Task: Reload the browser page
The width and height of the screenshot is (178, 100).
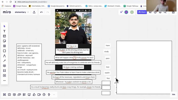Action: point(11,2)
